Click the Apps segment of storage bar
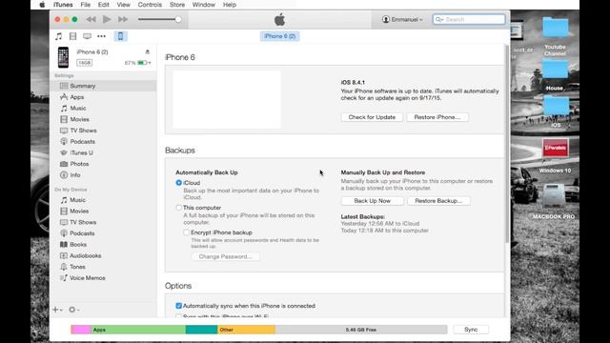The width and height of the screenshot is (610, 343). coord(138,330)
